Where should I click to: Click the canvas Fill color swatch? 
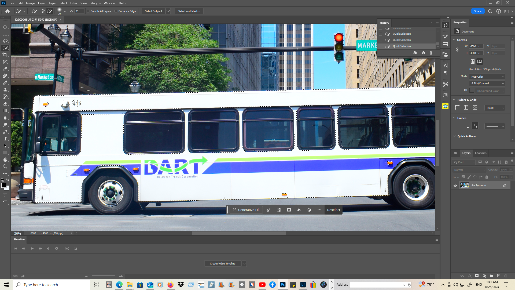(472, 90)
